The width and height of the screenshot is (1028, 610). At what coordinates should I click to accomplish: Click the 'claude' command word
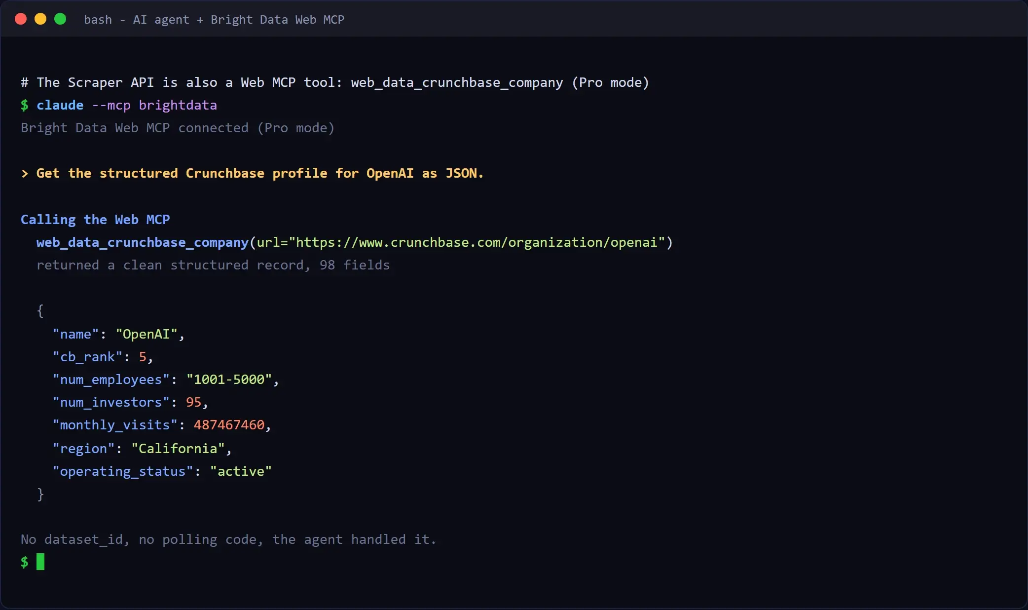tap(60, 105)
